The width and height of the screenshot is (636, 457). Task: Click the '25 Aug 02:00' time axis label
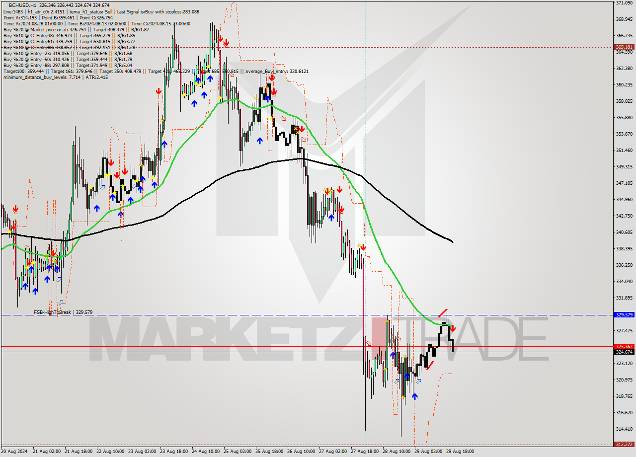click(x=237, y=452)
